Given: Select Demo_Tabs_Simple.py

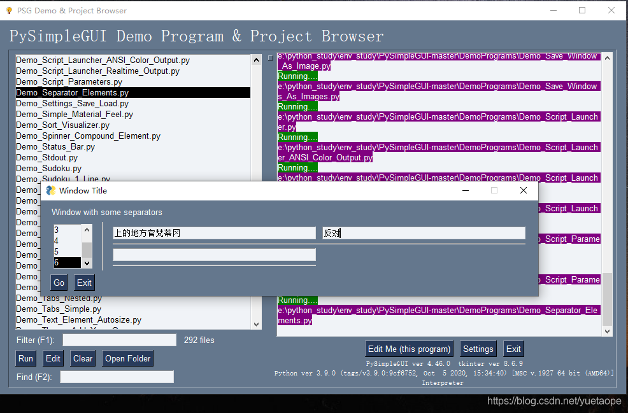Looking at the screenshot, I should point(133,309).
